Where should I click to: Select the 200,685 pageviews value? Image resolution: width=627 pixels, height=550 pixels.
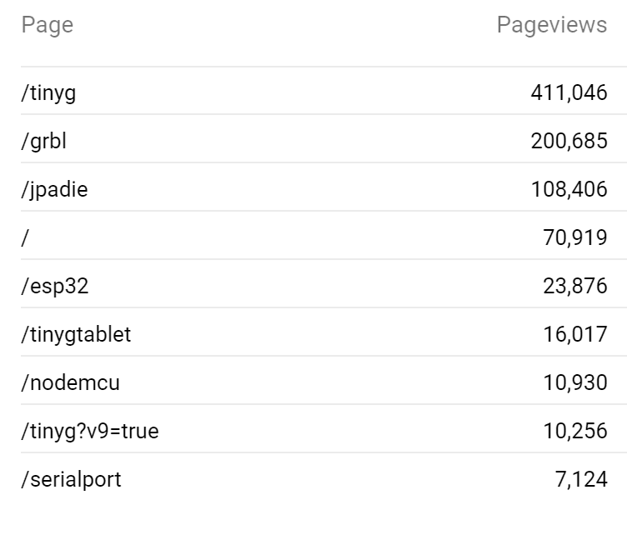point(569,141)
